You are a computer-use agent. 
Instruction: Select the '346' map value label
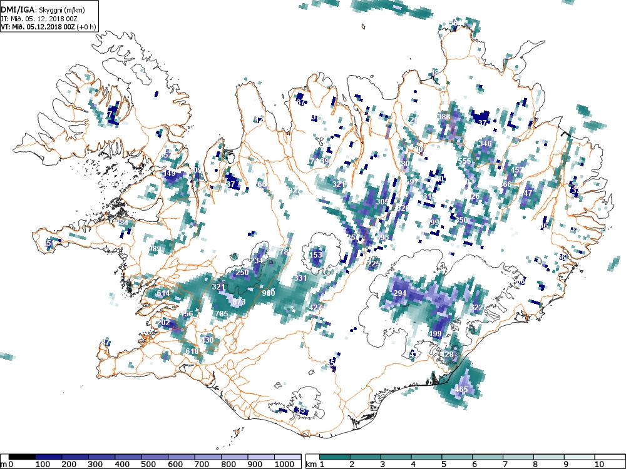click(x=486, y=144)
